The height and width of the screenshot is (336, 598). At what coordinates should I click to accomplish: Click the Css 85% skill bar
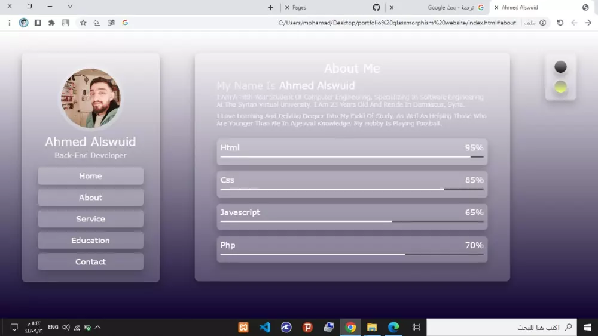[352, 184]
